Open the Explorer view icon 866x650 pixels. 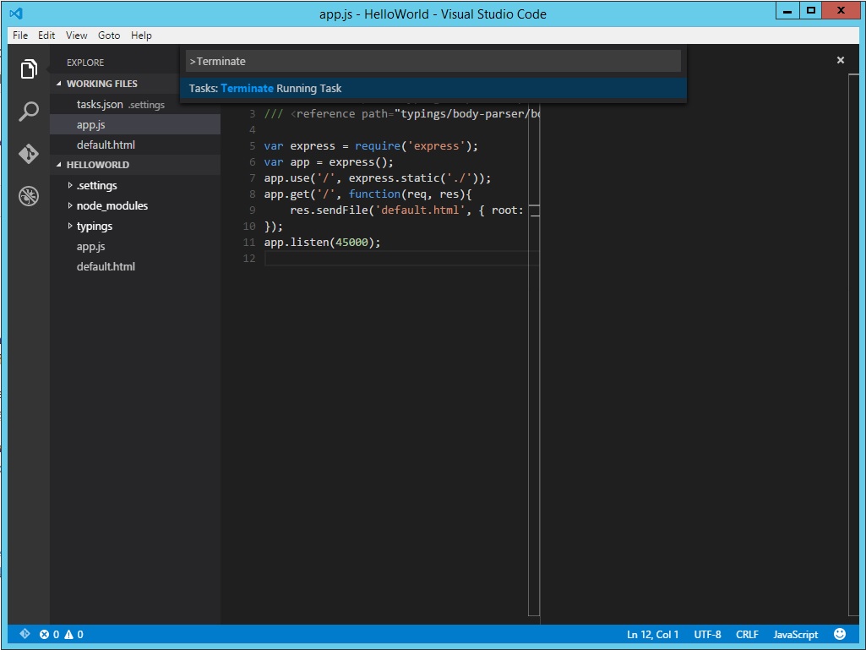(x=29, y=69)
